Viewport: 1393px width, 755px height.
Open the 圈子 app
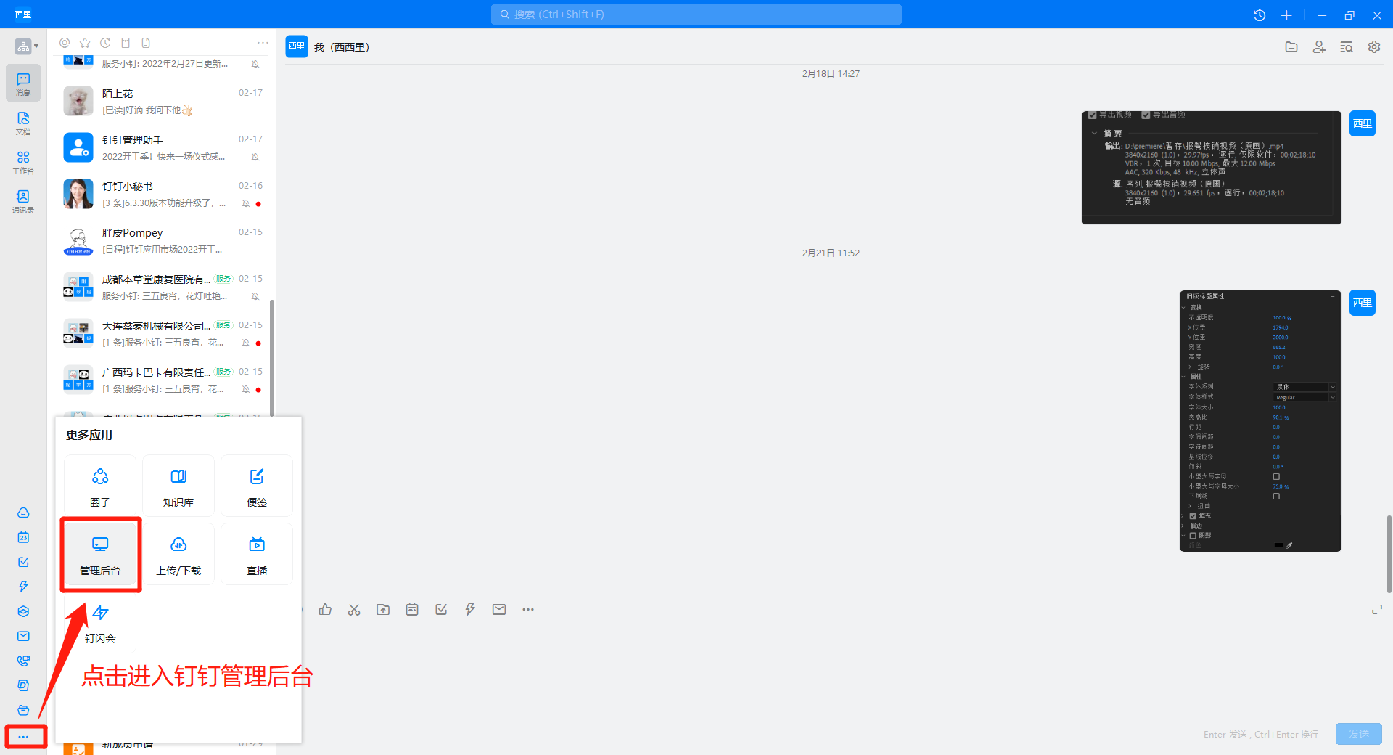[x=100, y=486]
